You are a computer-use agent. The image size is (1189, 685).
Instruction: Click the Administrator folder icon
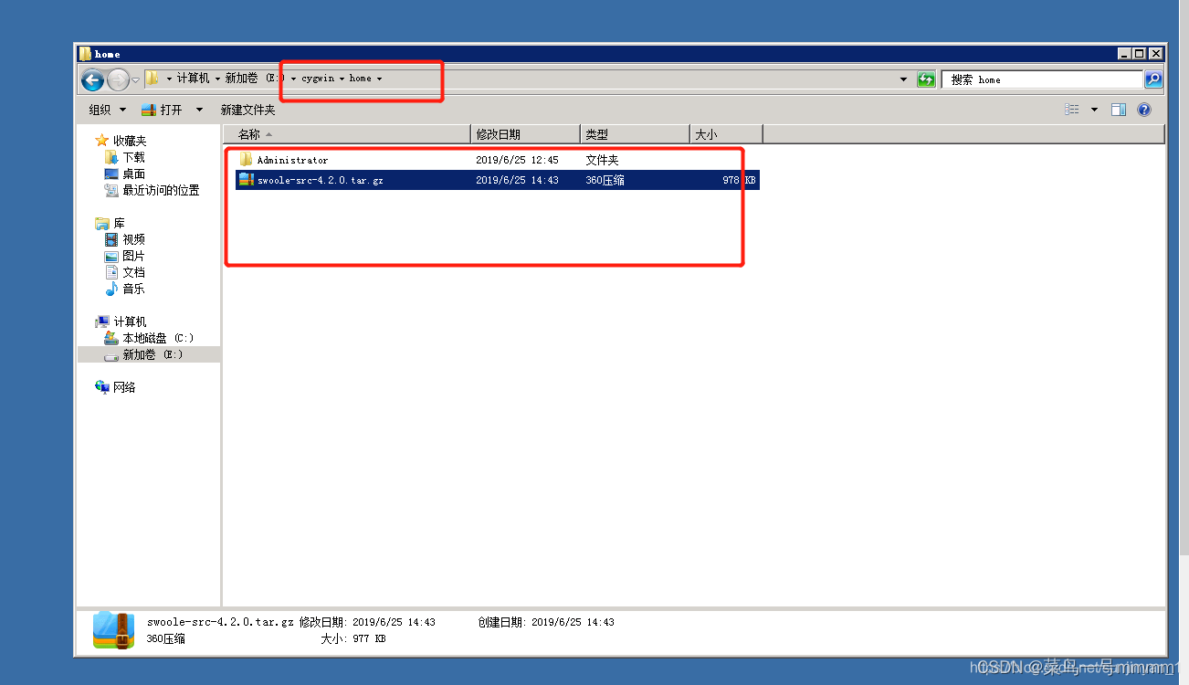(x=245, y=159)
